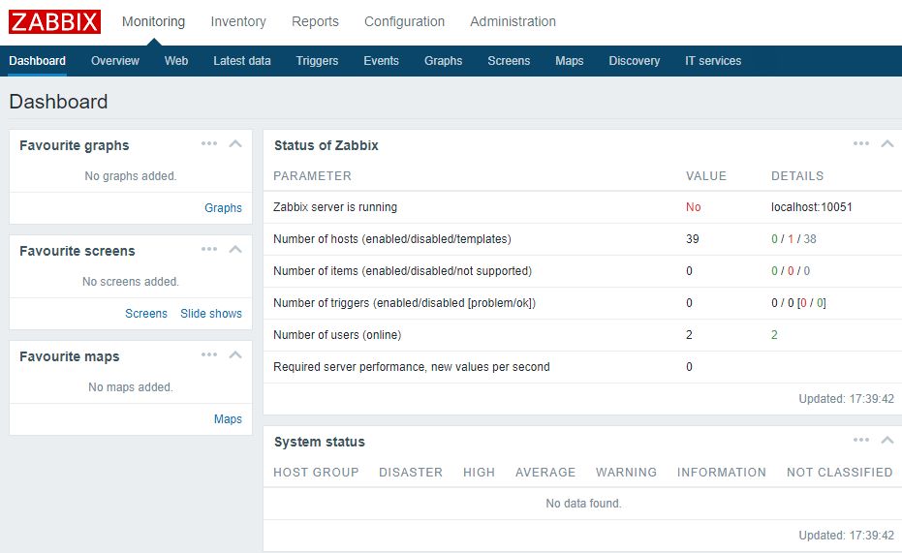This screenshot has height=553, width=902.
Task: Click the 'No screens added.' message
Action: (131, 282)
